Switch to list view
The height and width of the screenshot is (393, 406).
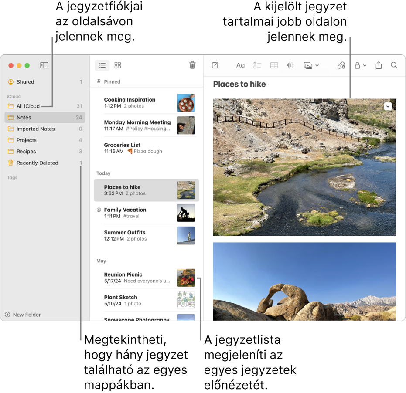pos(102,65)
